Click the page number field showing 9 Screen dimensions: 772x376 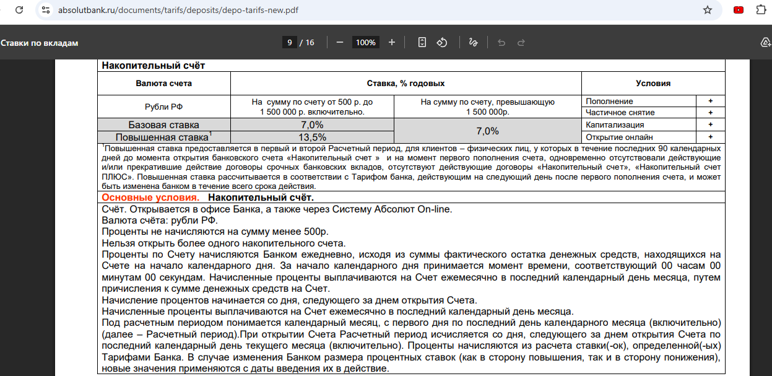pyautogui.click(x=289, y=43)
